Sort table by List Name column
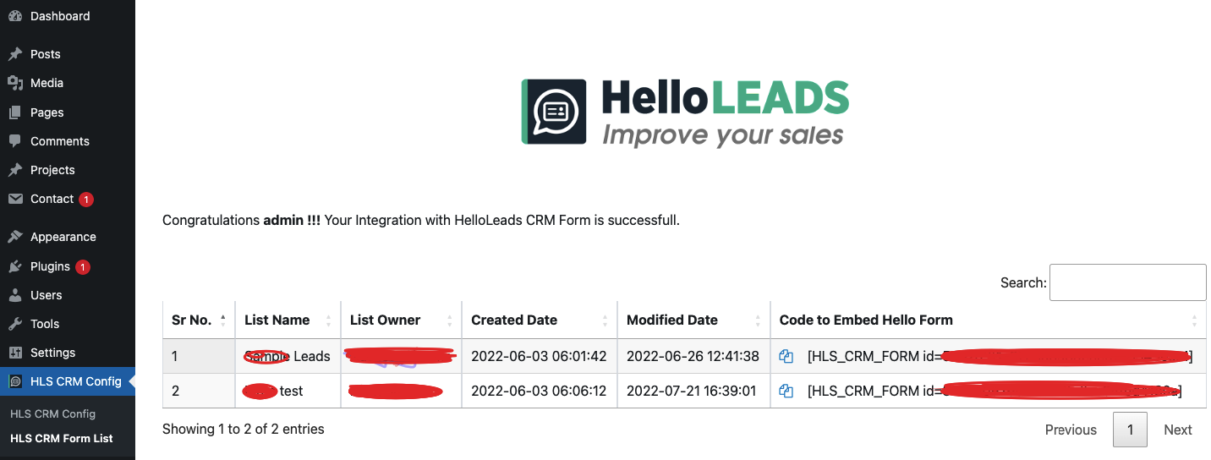 (x=288, y=320)
